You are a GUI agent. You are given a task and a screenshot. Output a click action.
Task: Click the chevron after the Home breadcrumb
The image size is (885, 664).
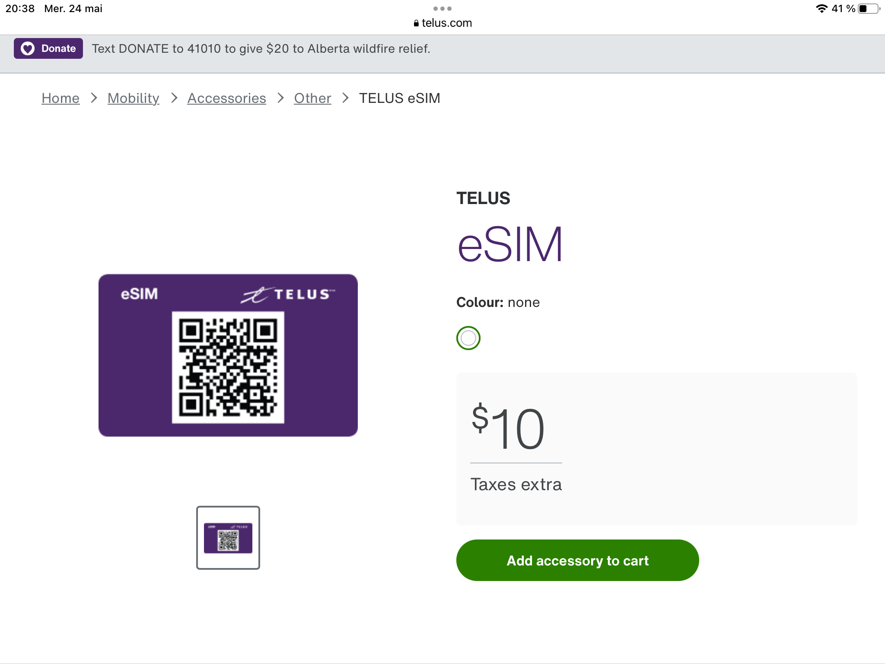(x=94, y=98)
